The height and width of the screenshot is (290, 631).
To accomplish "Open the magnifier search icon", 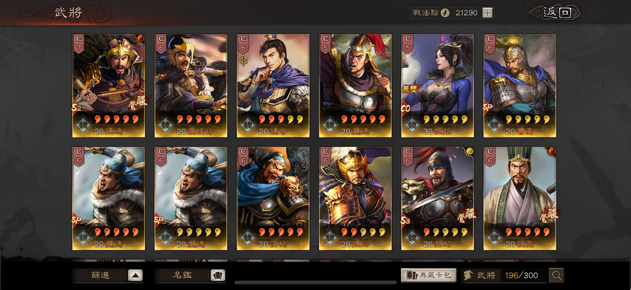I will (x=556, y=276).
